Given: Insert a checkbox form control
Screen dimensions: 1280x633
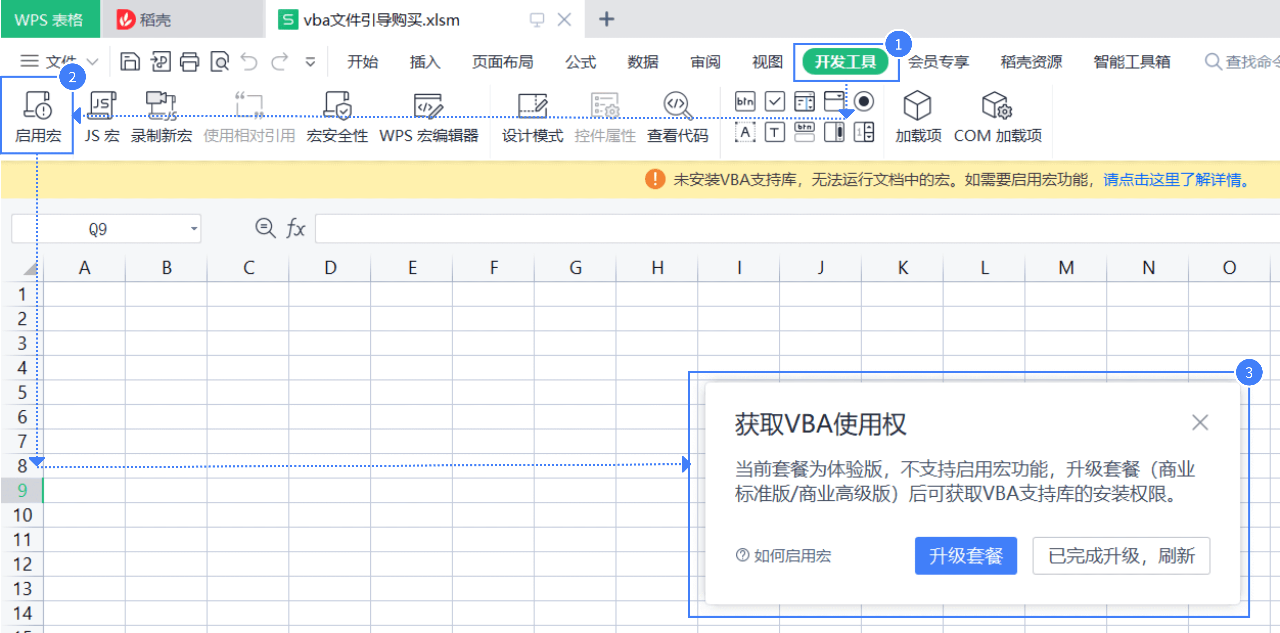Looking at the screenshot, I should [x=774, y=101].
